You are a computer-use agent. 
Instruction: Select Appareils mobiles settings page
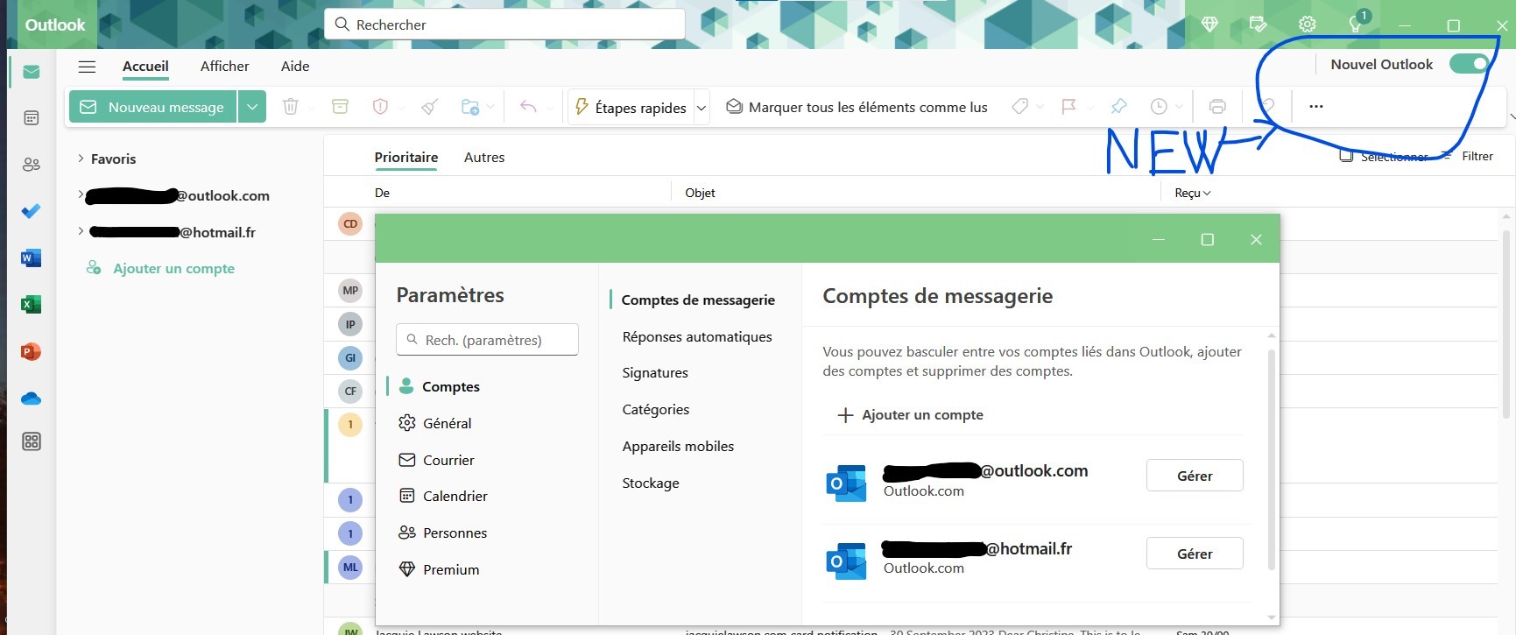tap(678, 446)
